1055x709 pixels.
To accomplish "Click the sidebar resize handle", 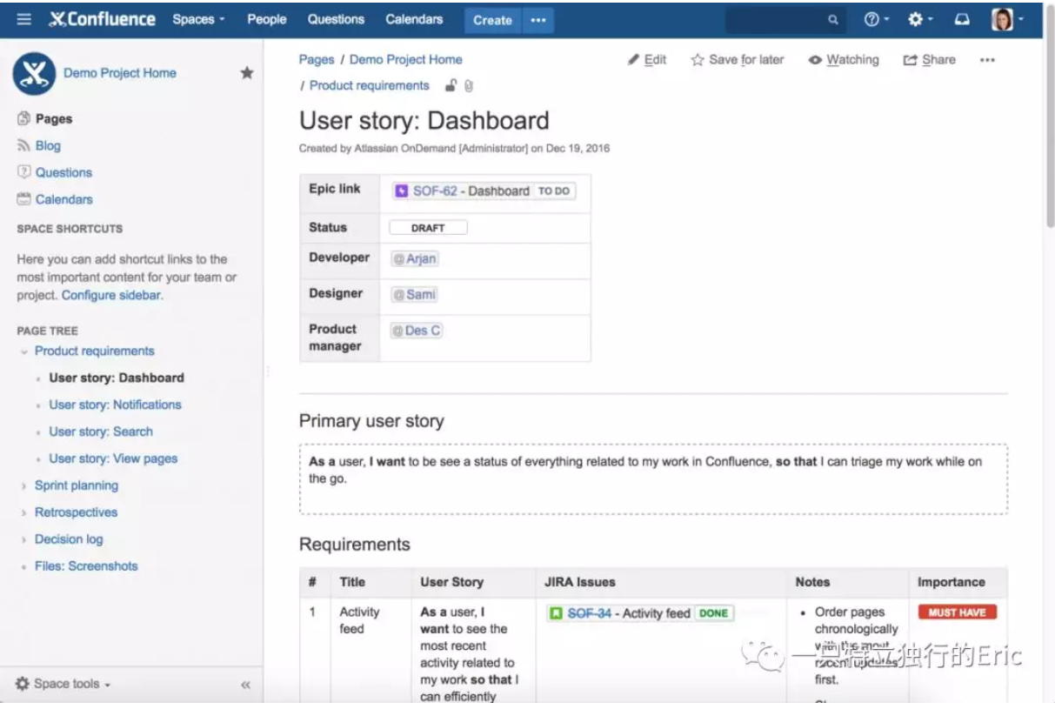I will [x=267, y=371].
